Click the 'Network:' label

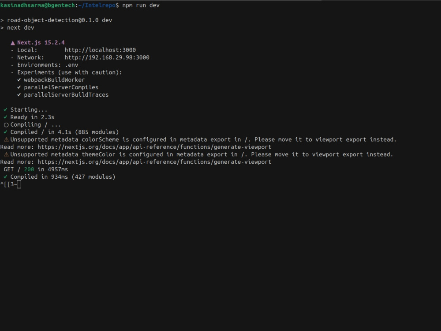(31, 57)
